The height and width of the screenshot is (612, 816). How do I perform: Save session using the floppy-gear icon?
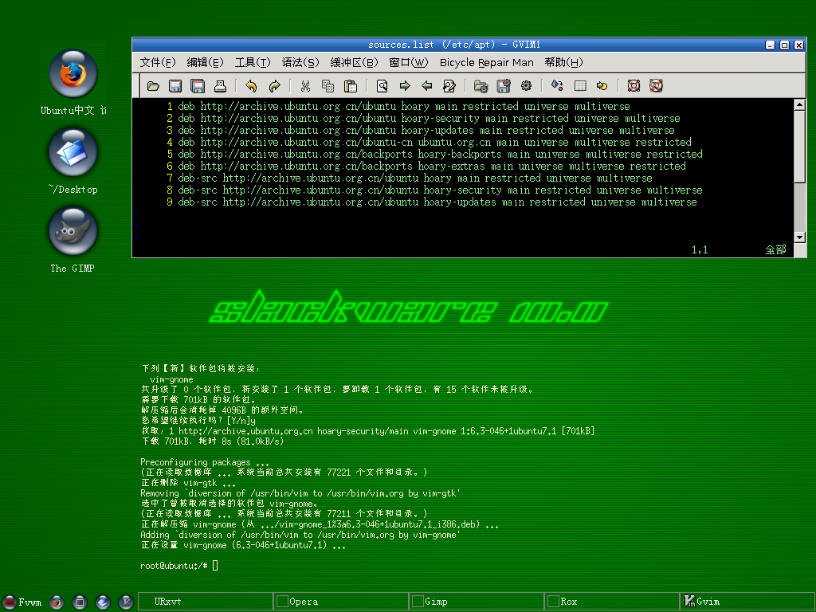pyautogui.click(x=504, y=86)
